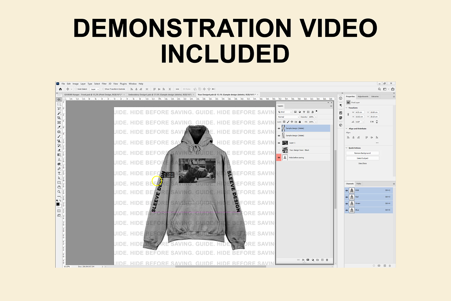Click the W width input field
This screenshot has width=451, height=301.
(x=359, y=112)
